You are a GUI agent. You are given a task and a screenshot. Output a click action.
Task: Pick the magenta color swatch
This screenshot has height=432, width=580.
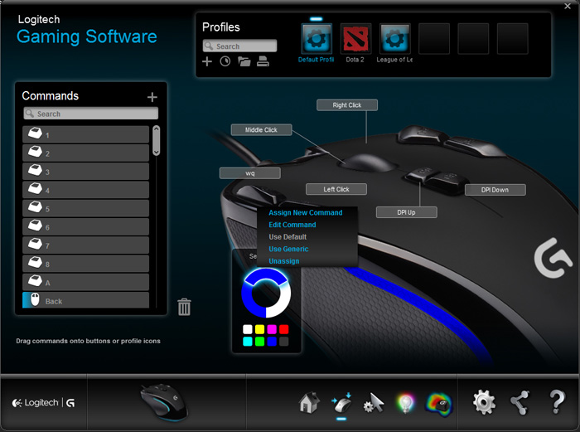click(x=272, y=329)
